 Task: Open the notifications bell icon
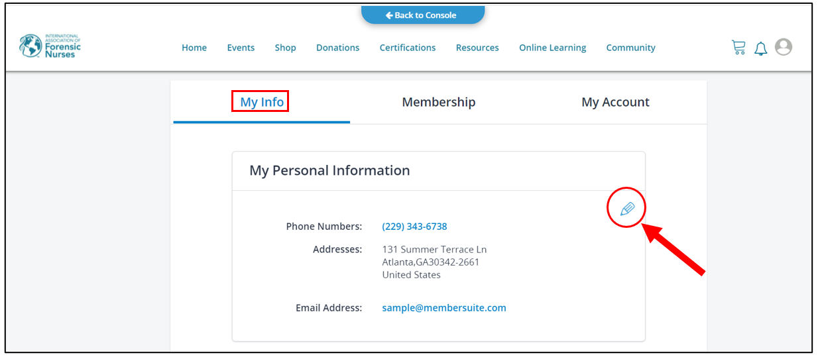(761, 48)
